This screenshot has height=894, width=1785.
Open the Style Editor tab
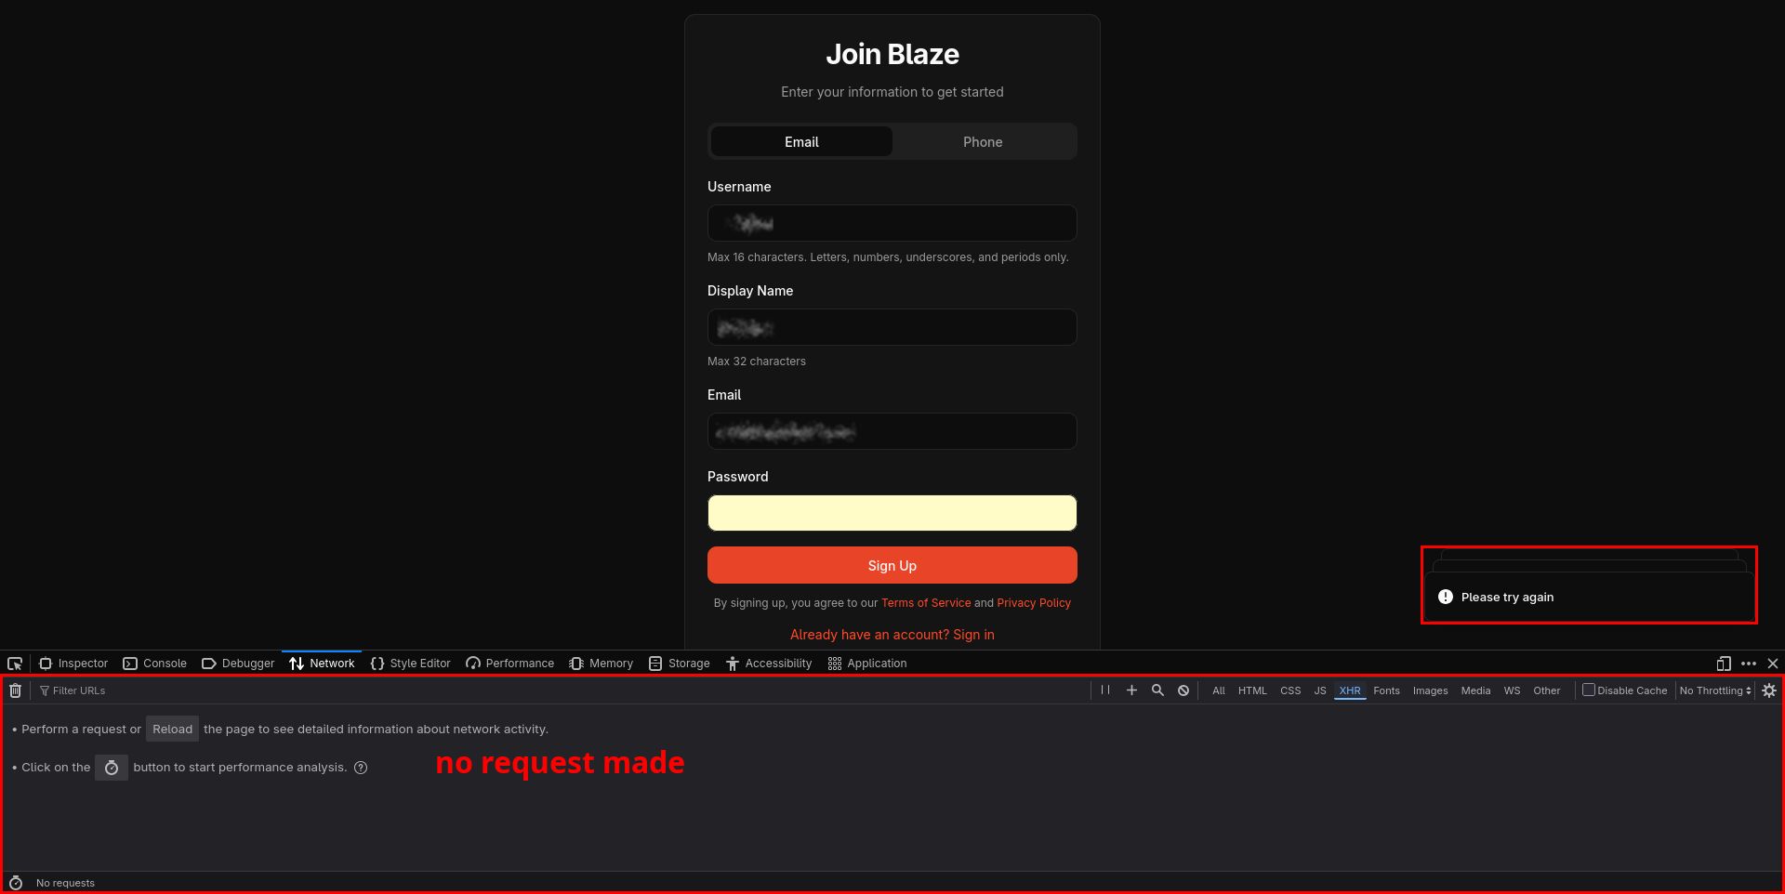[x=410, y=664]
